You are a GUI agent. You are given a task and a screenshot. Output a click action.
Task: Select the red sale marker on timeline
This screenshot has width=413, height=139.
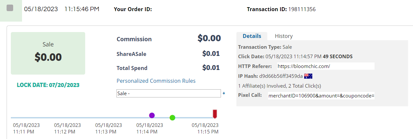(x=215, y=114)
